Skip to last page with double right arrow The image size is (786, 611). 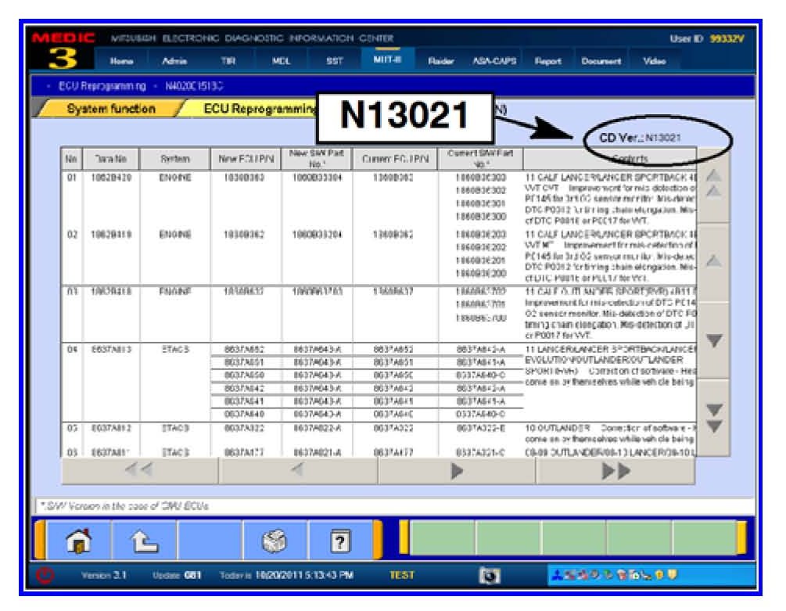(615, 471)
